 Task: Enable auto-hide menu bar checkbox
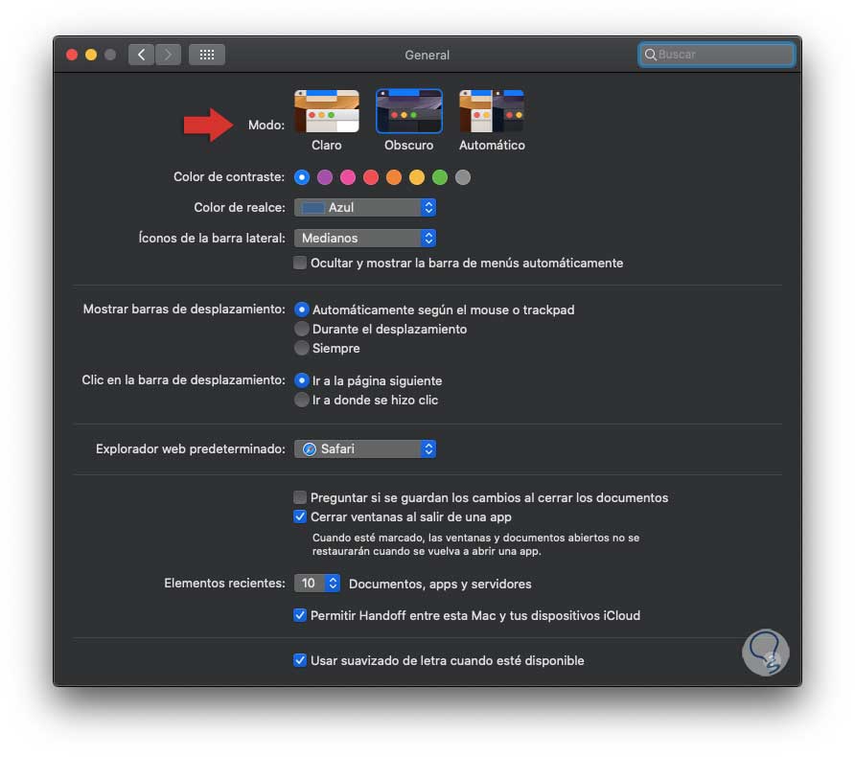point(300,263)
